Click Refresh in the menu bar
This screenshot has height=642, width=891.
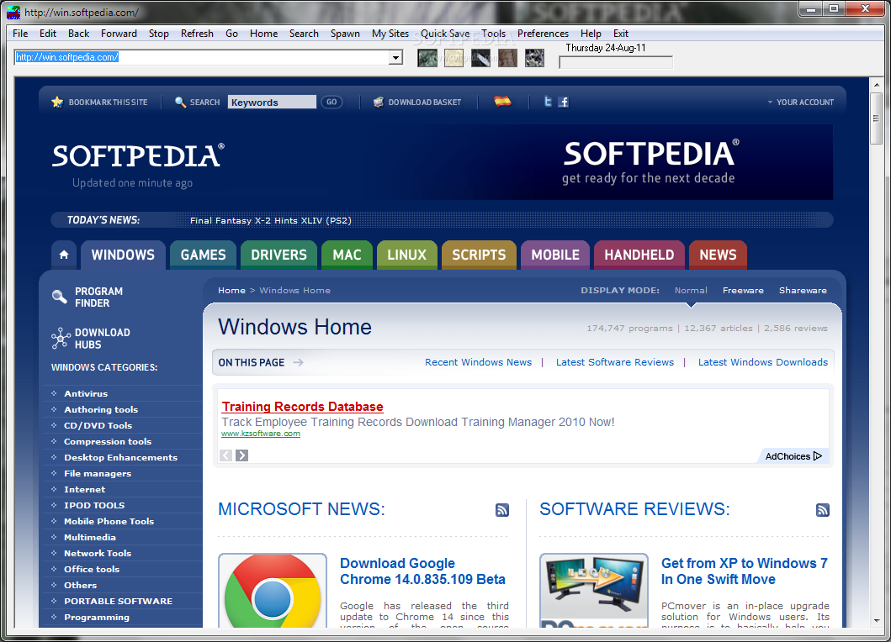(x=197, y=34)
